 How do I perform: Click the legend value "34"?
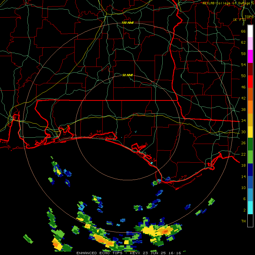243,121
